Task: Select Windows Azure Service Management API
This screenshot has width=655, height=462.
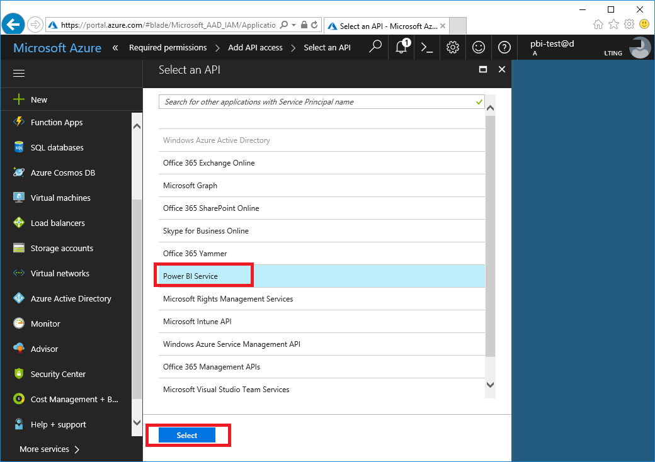Action: 322,344
